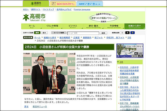Image resolution: width=167 pixels, height=111 pixels.
Task: Click the 前回のニュース link
Action: pos(40,107)
